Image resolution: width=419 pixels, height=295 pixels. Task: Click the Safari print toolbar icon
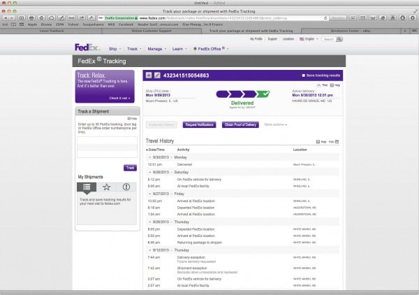[x=31, y=18]
